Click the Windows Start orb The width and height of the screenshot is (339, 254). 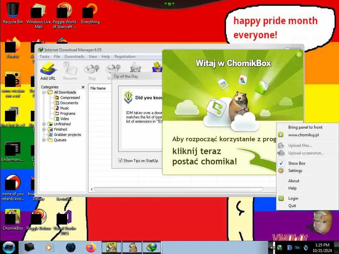(9, 247)
